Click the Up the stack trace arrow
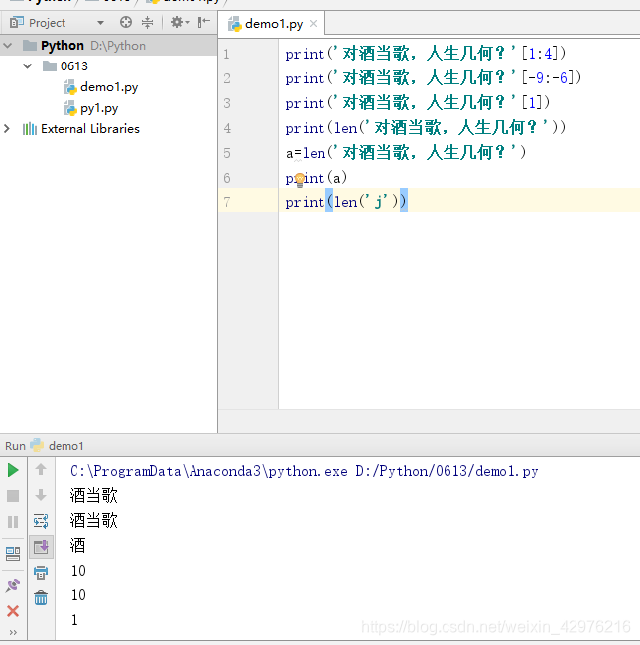The height and width of the screenshot is (645, 640). tap(41, 469)
